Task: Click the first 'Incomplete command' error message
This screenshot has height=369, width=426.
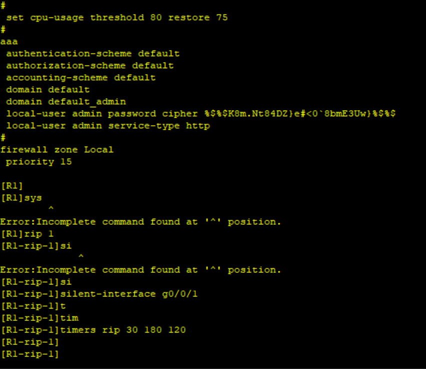Action: click(140, 222)
